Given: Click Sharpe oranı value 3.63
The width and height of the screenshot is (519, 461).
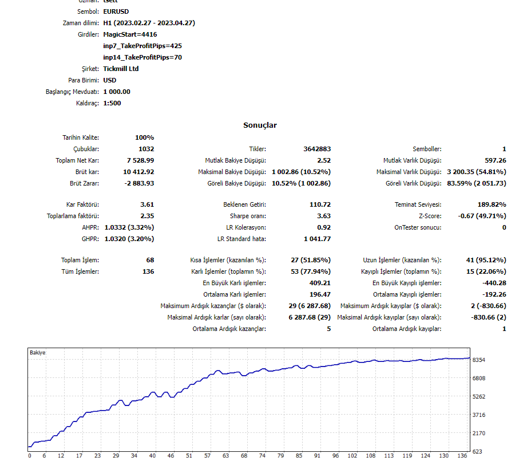Looking at the screenshot, I should pyautogui.click(x=324, y=216).
